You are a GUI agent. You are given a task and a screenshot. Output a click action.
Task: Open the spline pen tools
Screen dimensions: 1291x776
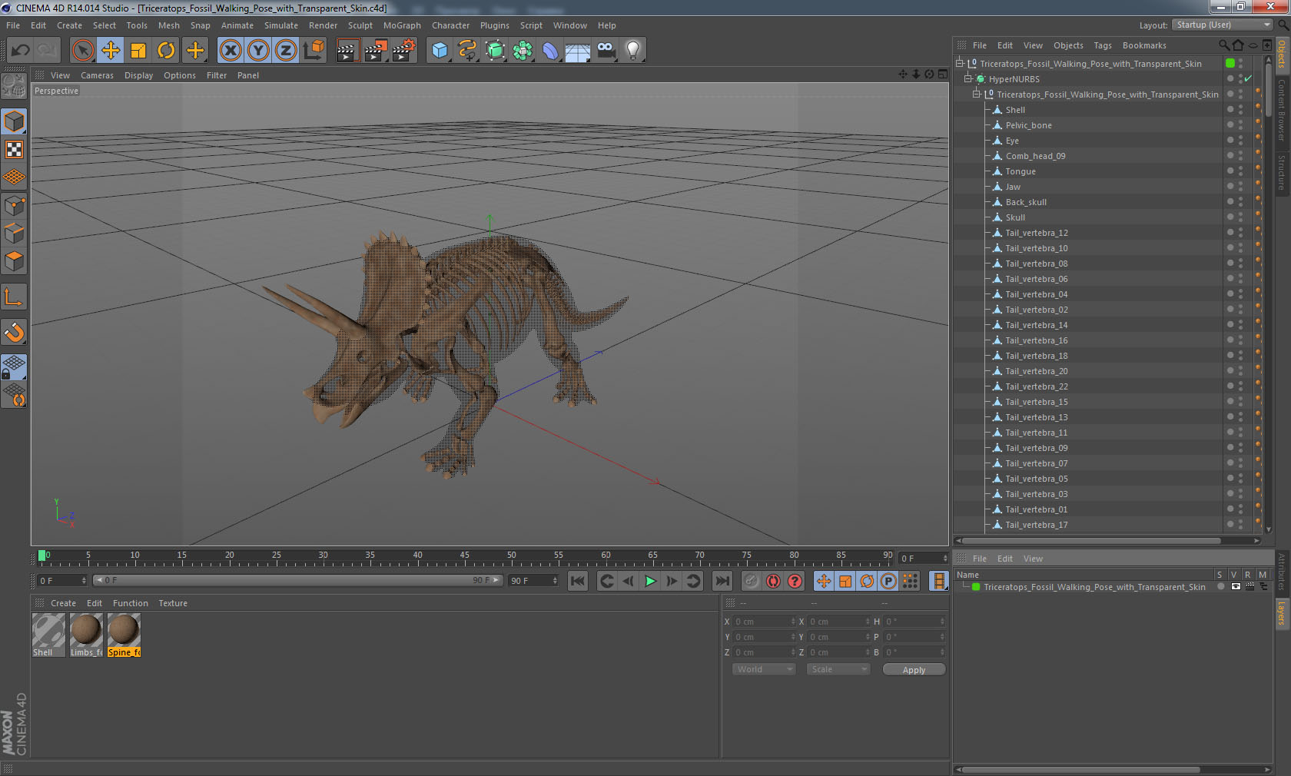467,51
